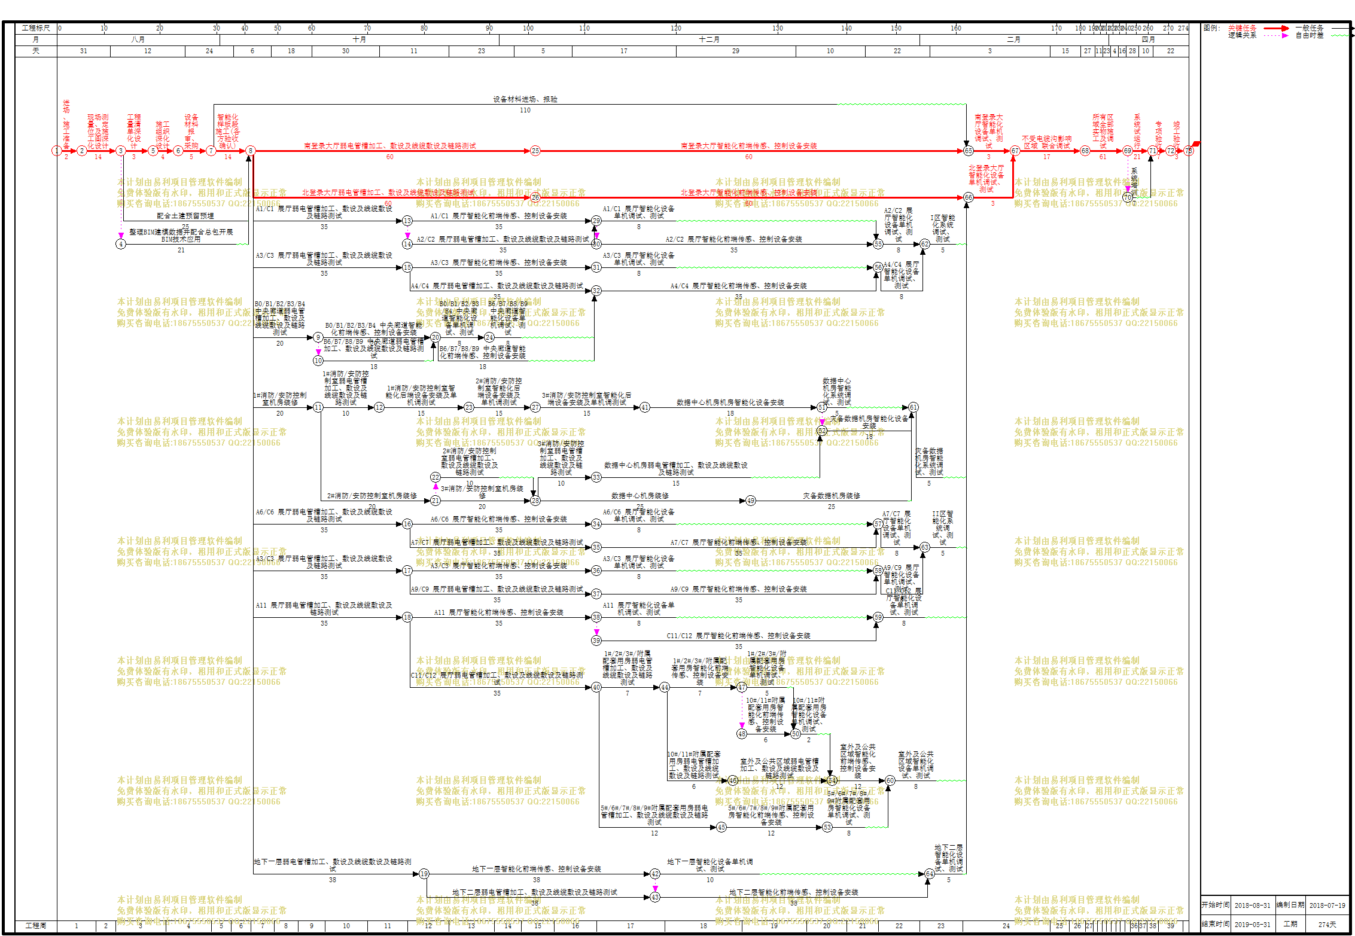Select 'A6/C6 展厅智能化前端传感、控制设备安装' label

[x=499, y=519]
